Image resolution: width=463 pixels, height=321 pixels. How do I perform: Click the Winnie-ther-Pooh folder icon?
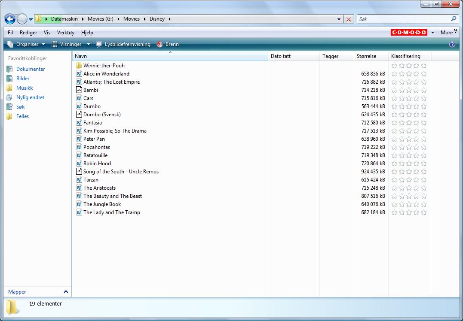pos(79,65)
